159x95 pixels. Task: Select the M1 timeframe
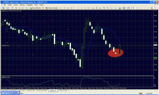[x=61, y=8]
